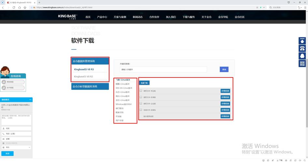Select the 飞腾+Linux版本 category
This screenshot has width=308, height=162.
(x=123, y=80)
